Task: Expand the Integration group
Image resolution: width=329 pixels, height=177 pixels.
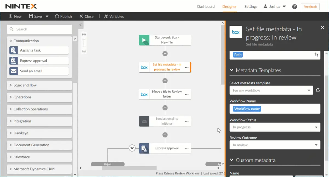Action: [x=39, y=121]
